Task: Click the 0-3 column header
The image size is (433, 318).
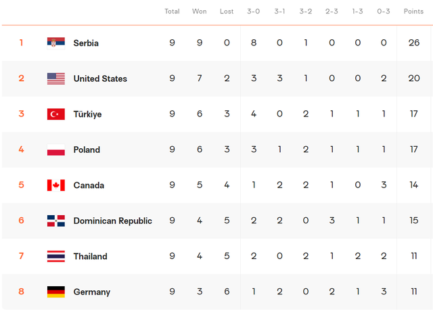Action: pyautogui.click(x=384, y=12)
